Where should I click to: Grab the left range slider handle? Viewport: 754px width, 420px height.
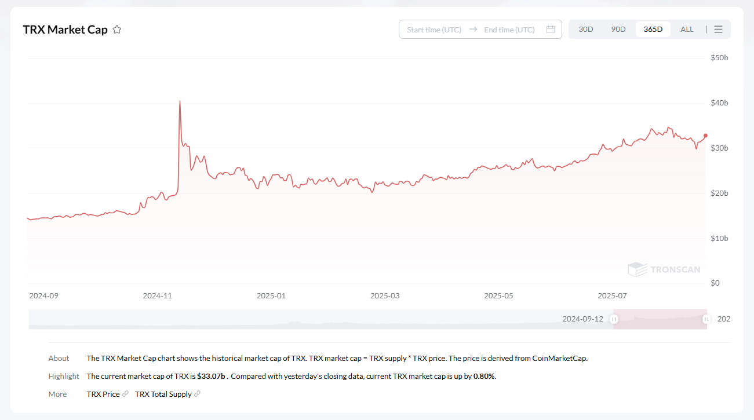pos(614,319)
